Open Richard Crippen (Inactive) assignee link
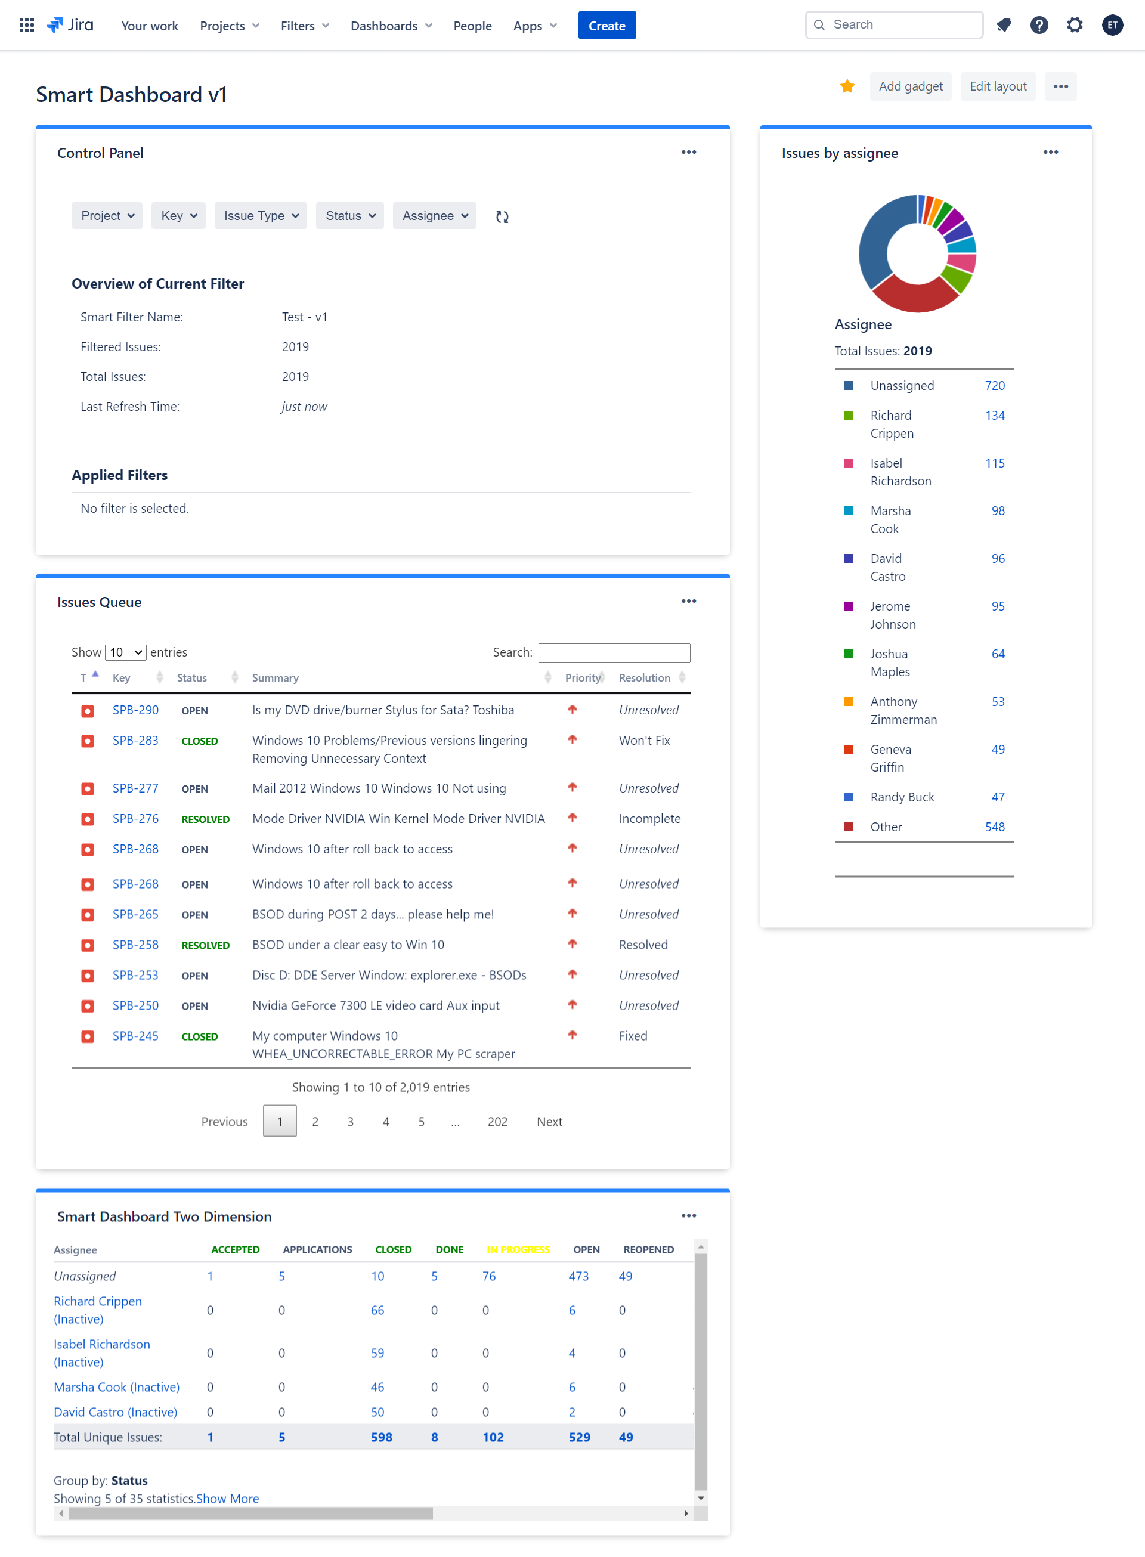 98,1310
